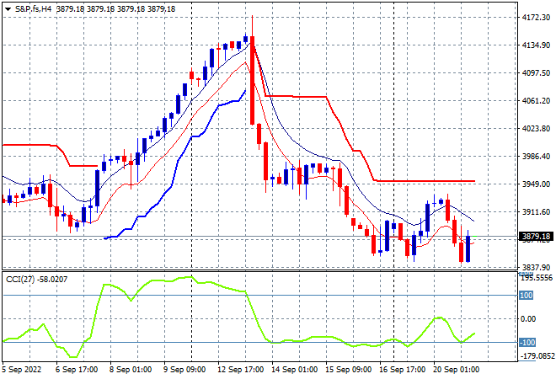Grab the divider between price chart and CCI
The height and width of the screenshot is (379, 556).
[259, 270]
